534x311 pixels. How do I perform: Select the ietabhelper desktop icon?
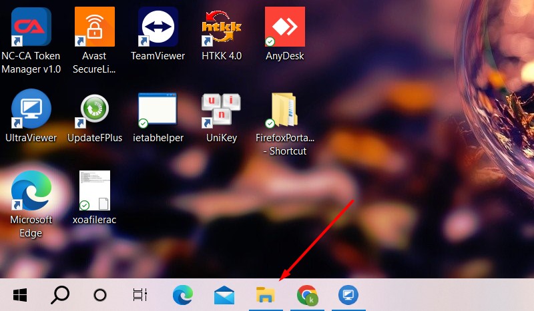point(158,110)
